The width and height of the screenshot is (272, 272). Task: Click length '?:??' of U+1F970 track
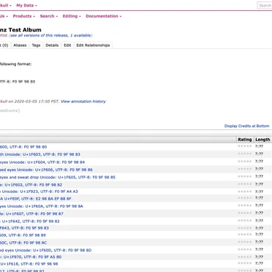(259, 257)
